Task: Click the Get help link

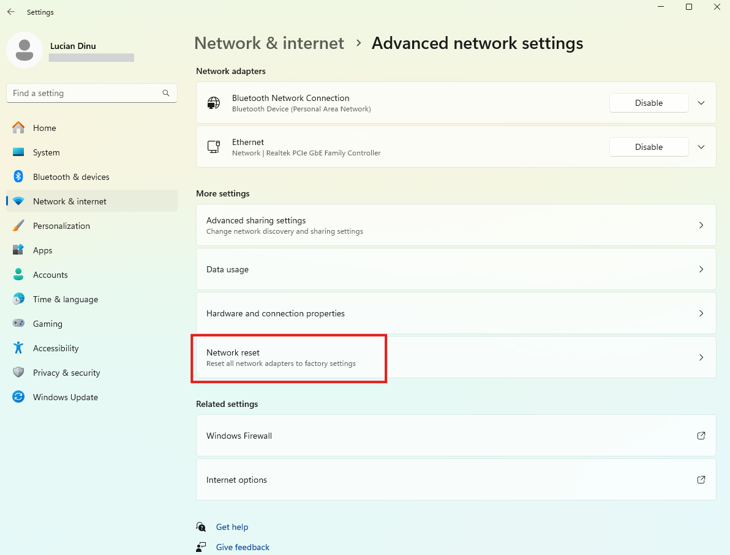Action: click(x=232, y=527)
